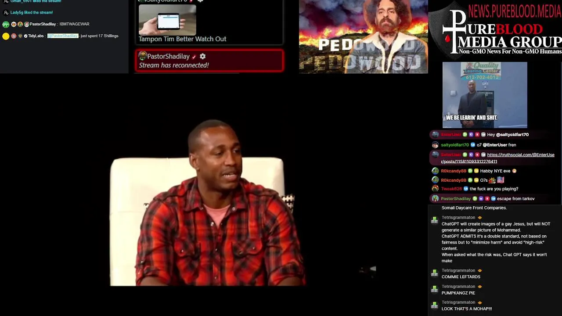Click the orange badge on Tetrisgrammaton's ChatGPT message
The image size is (562, 316).
(x=479, y=218)
